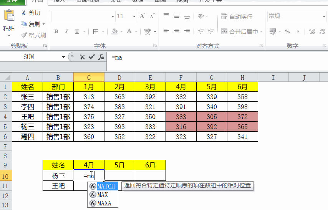Click the font color A button
The height and width of the screenshot is (210, 328).
pos(129,31)
